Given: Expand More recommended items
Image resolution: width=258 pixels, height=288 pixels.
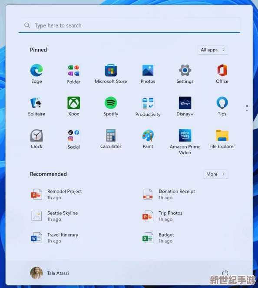Looking at the screenshot, I should [x=215, y=174].
